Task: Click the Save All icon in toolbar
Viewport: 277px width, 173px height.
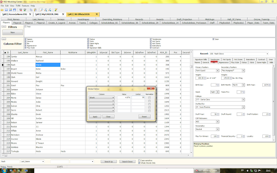Action: (x=14, y=10)
